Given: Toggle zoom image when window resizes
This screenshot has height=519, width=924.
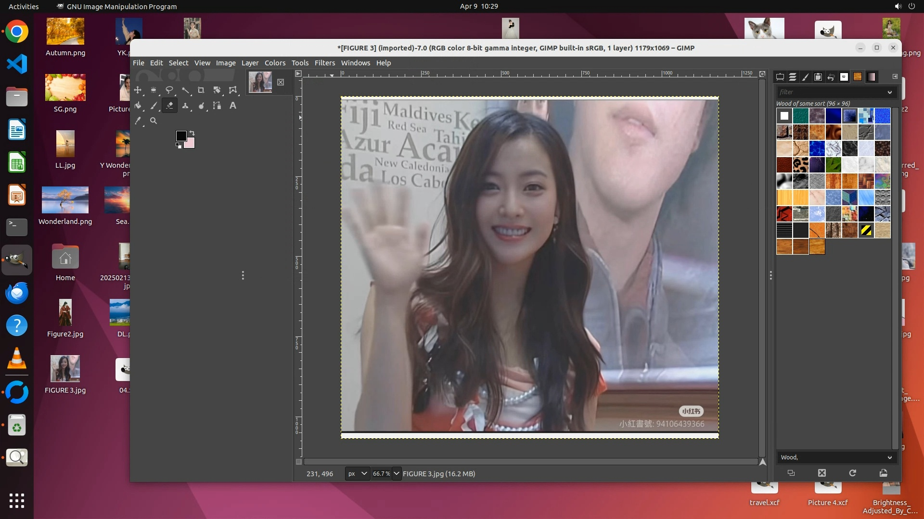Looking at the screenshot, I should point(762,74).
